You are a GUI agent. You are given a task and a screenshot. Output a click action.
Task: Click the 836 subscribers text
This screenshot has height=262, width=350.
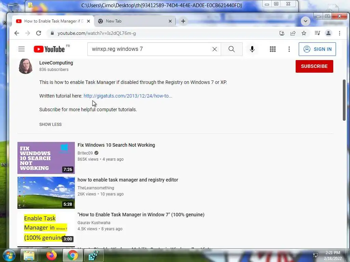pyautogui.click(x=54, y=70)
